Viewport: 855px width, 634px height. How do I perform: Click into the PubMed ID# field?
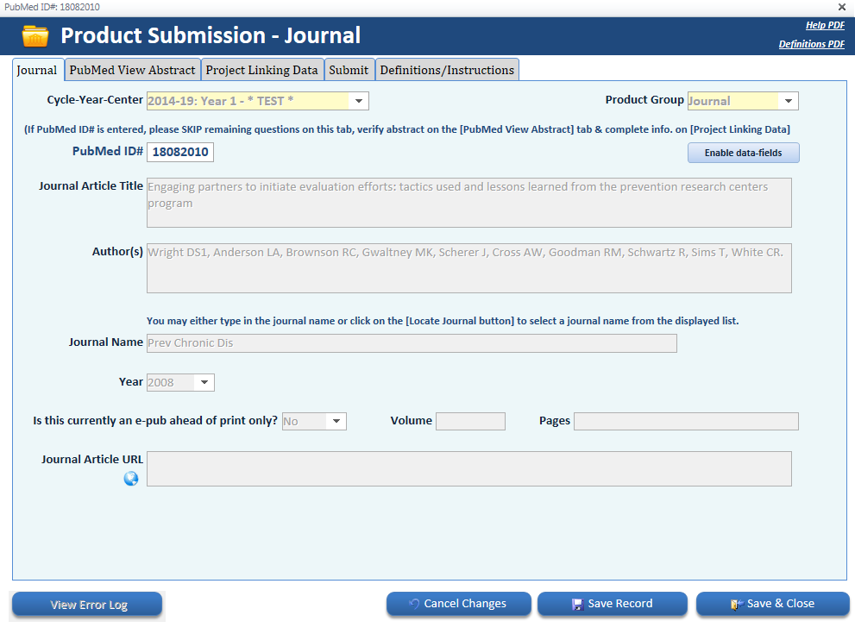pos(180,152)
